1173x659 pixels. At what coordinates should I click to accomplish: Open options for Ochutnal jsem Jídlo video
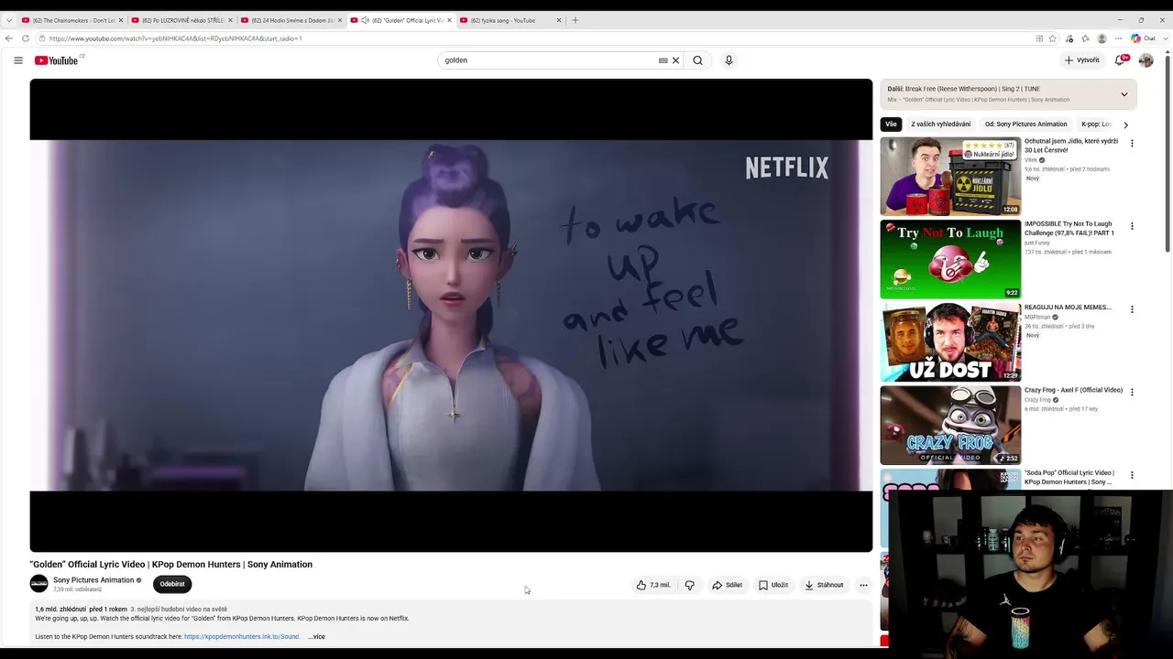click(1132, 144)
